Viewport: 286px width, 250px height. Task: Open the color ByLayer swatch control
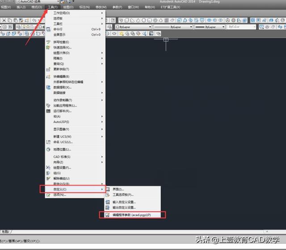click(134, 27)
